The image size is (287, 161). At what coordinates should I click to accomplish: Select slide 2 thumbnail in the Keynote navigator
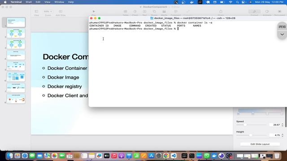pyautogui.click(x=16, y=33)
